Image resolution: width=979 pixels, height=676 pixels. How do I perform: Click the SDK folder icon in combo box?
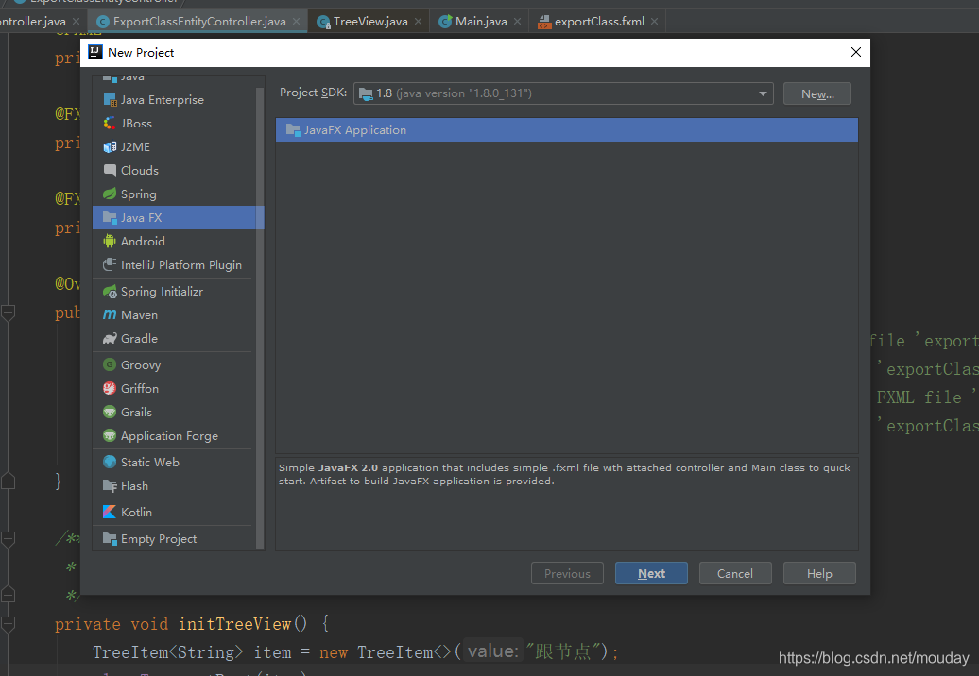[x=366, y=93]
